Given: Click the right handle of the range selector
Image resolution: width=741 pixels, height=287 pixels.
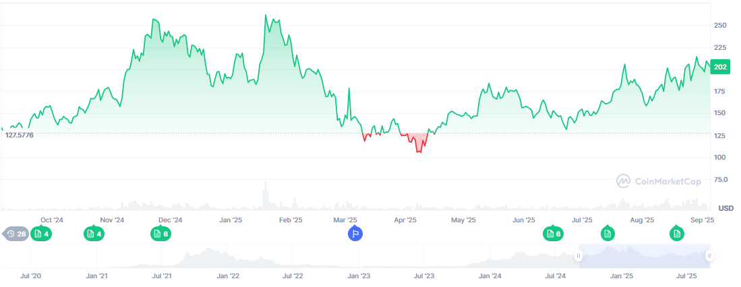Looking at the screenshot, I should [709, 256].
